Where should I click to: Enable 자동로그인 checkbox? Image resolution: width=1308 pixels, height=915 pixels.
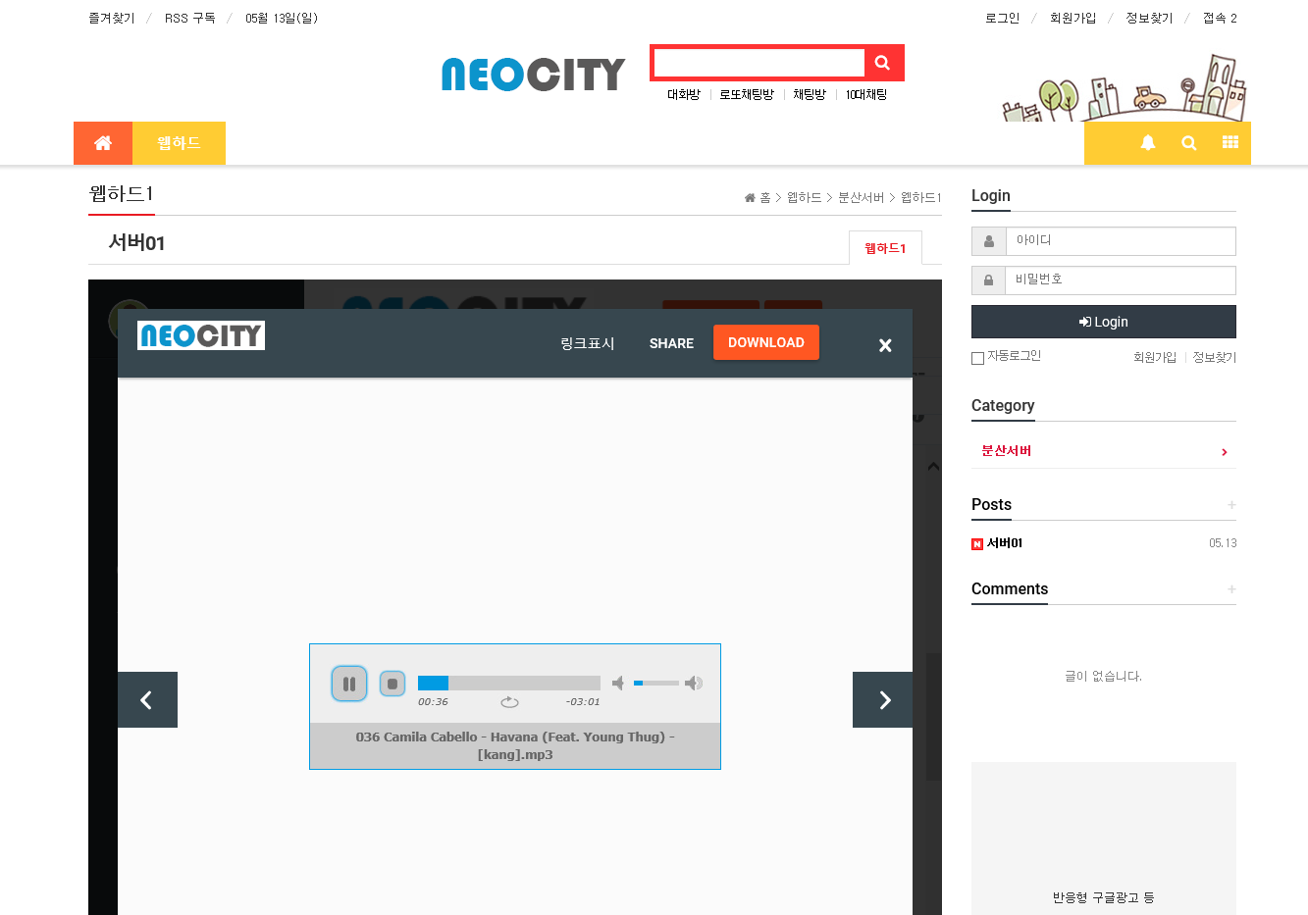(x=977, y=358)
